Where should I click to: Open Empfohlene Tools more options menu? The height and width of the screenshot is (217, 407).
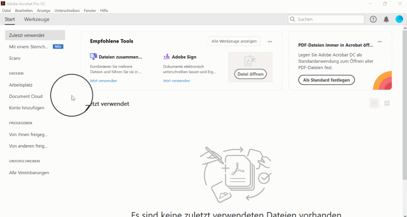[x=270, y=41]
